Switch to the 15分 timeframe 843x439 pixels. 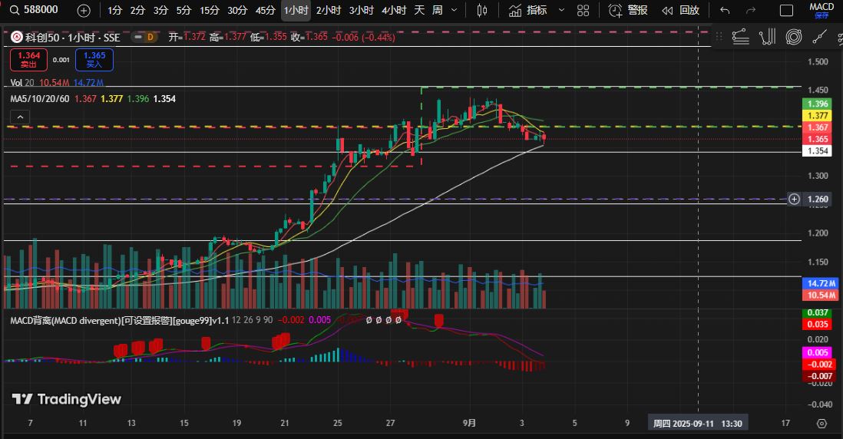point(209,10)
